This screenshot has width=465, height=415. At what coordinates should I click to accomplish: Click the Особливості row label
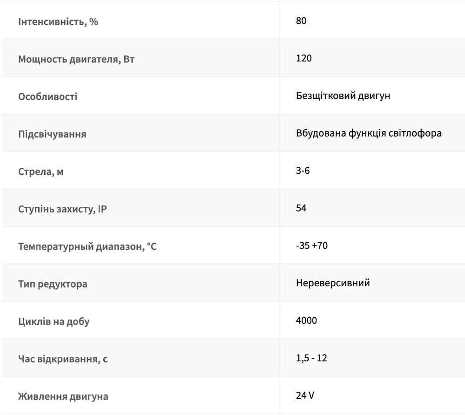48,97
